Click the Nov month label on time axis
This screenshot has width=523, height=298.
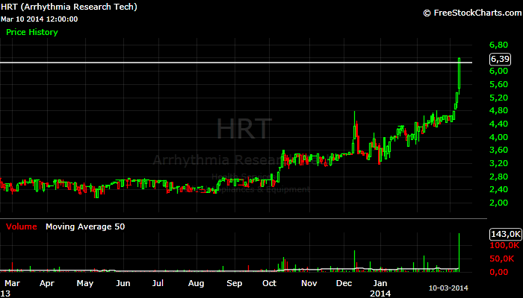(309, 283)
